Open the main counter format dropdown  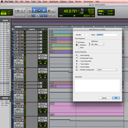point(78,11)
